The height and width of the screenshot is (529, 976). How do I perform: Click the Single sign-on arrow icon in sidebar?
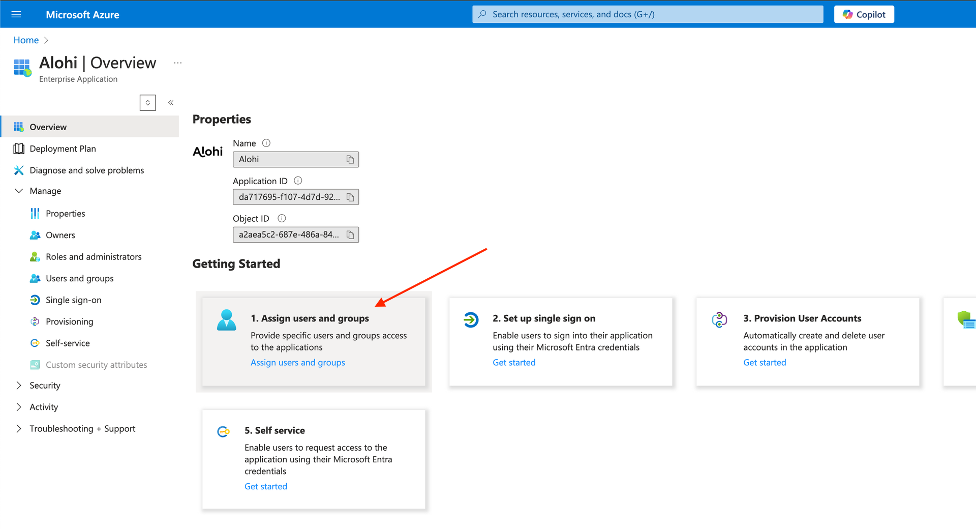coord(35,300)
